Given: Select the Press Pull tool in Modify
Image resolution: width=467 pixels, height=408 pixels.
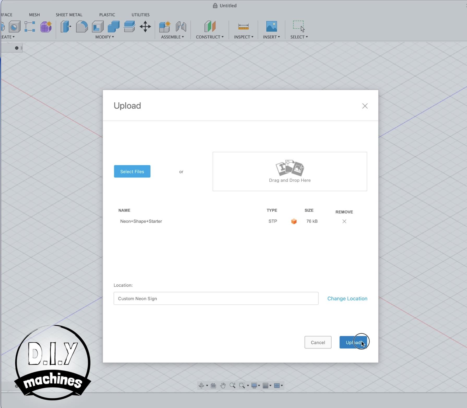Looking at the screenshot, I should coord(65,27).
